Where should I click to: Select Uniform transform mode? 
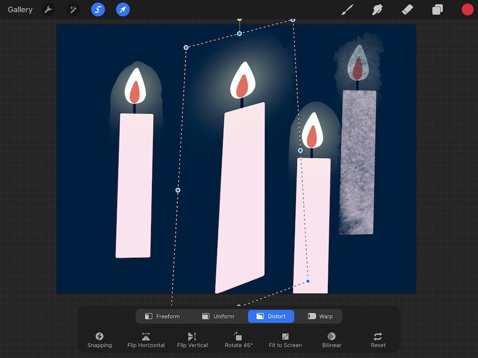coord(218,316)
